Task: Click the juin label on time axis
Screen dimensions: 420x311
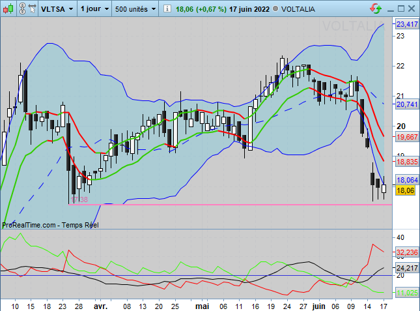Action: [x=319, y=306]
